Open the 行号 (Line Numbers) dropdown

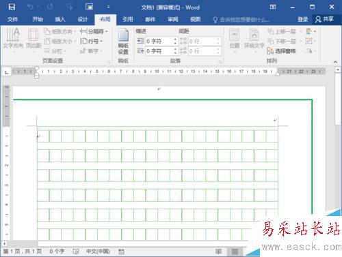coord(91,41)
